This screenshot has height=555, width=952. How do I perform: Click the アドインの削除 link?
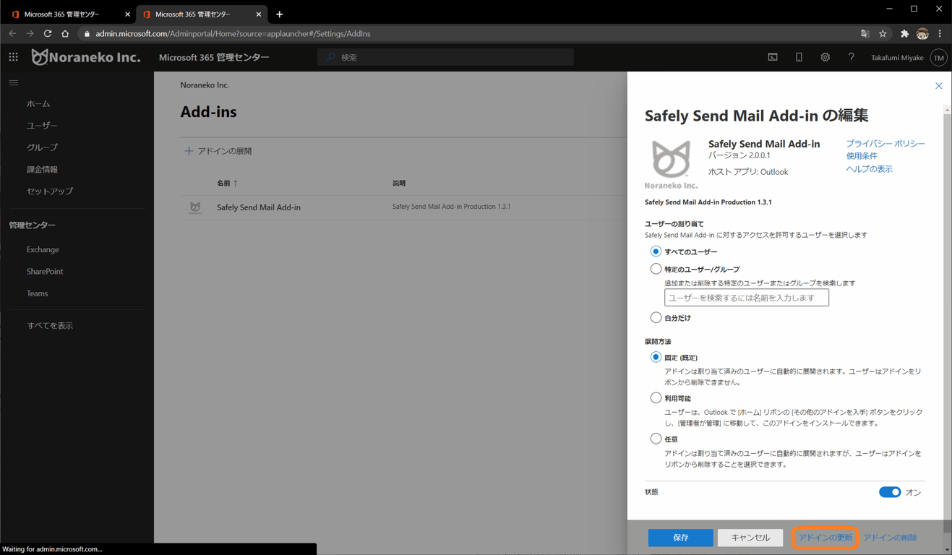[x=890, y=538]
